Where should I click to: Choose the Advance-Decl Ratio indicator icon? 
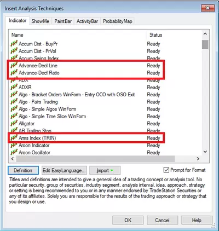(14, 73)
